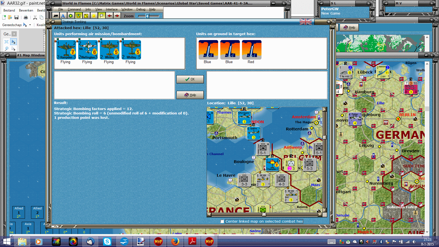The image size is (439, 247).
Task: Click Hampden bomber counter on Lille hex
Action: point(272,165)
